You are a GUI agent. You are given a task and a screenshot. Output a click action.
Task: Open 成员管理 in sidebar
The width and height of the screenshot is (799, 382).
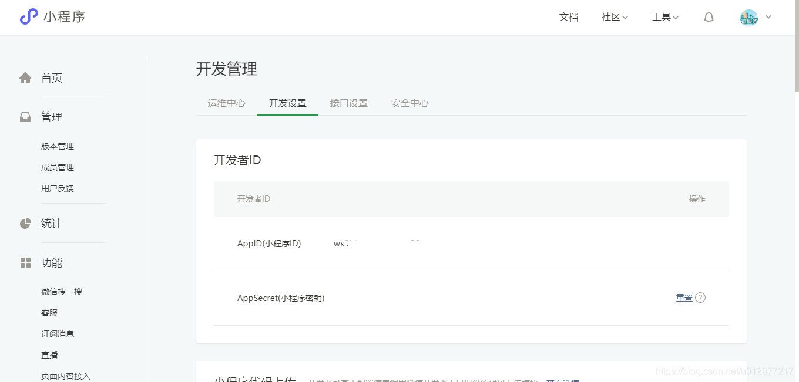point(58,167)
